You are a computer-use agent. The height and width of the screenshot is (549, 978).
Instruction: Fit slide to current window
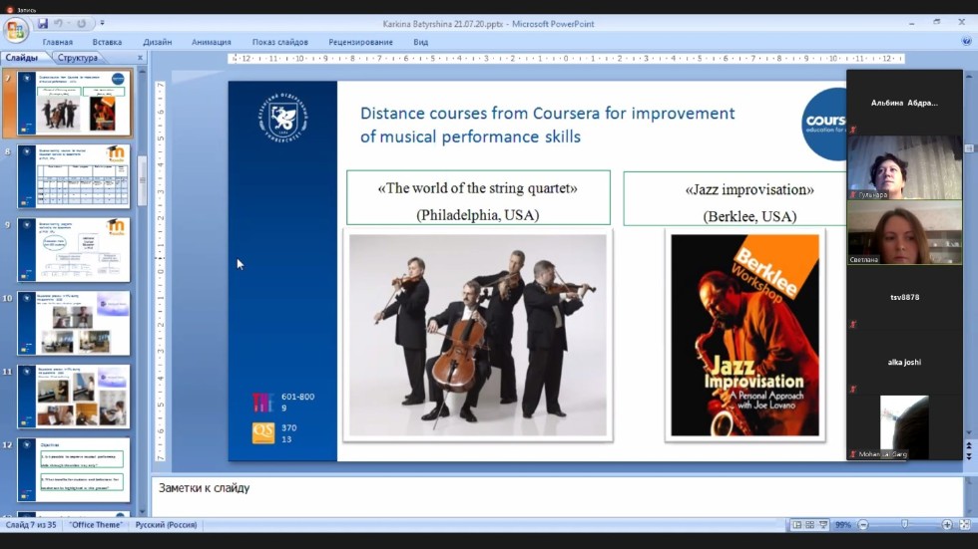coord(964,524)
